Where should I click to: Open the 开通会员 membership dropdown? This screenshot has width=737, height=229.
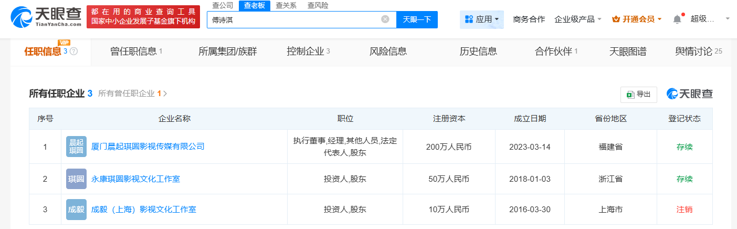pyautogui.click(x=637, y=19)
